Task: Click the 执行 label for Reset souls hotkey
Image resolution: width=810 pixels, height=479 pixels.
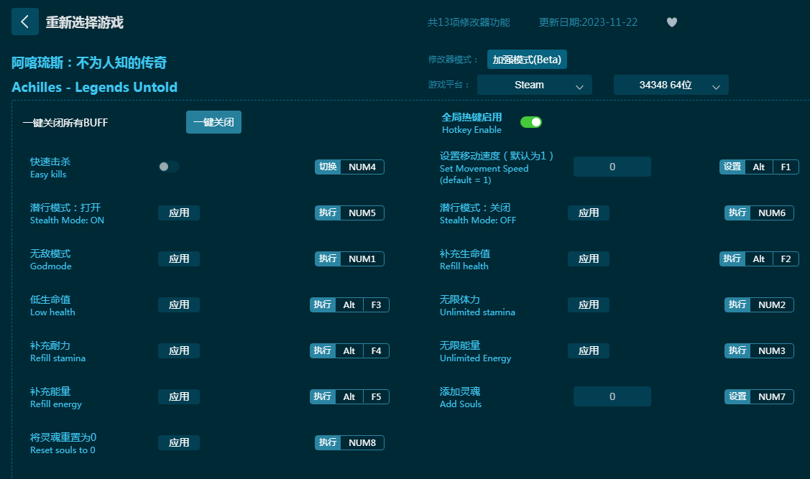Action: pyautogui.click(x=328, y=443)
